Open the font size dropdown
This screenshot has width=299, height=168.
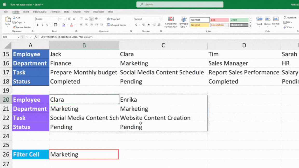65,19
